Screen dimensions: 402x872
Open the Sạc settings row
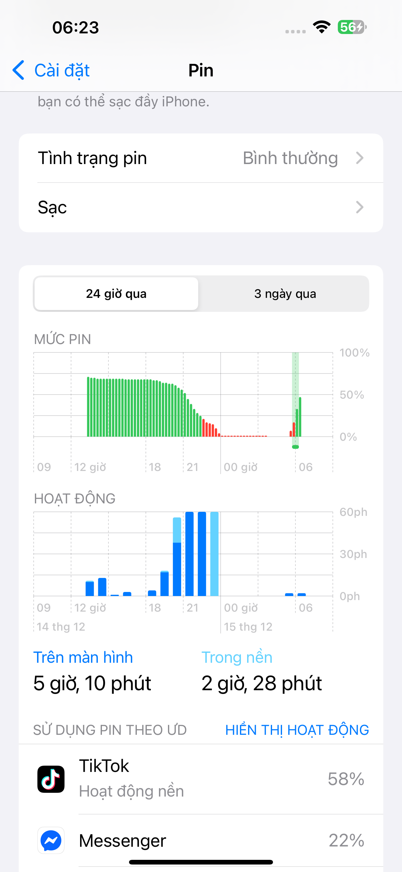[x=201, y=207]
